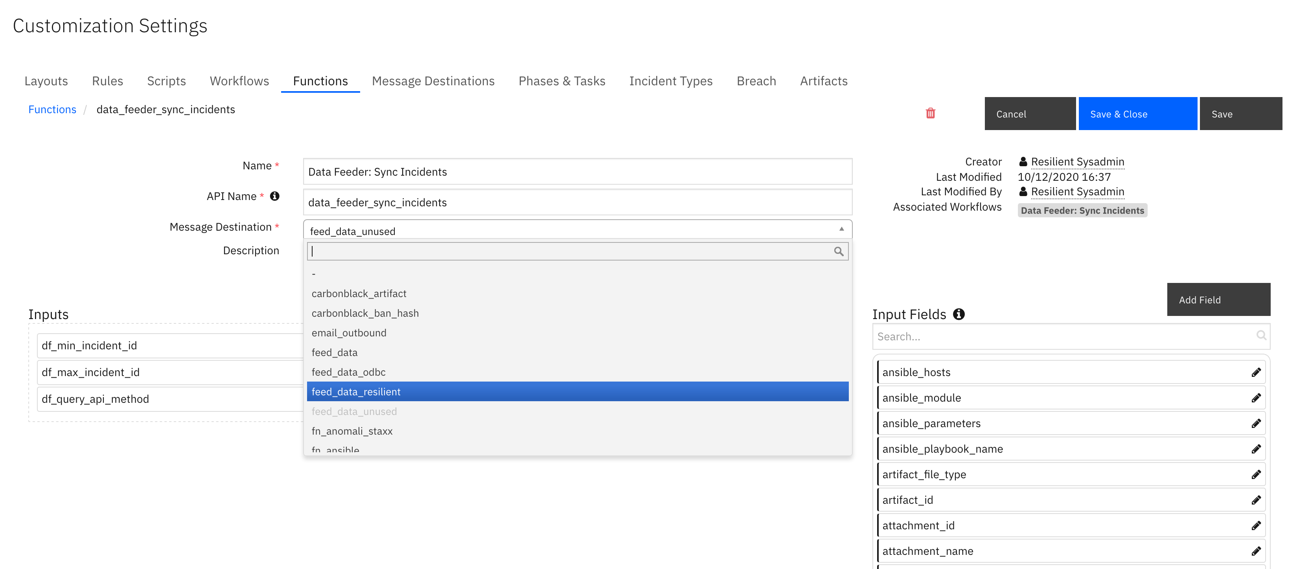Switch to Phases & Tasks tab
This screenshot has width=1310, height=569.
coord(562,81)
